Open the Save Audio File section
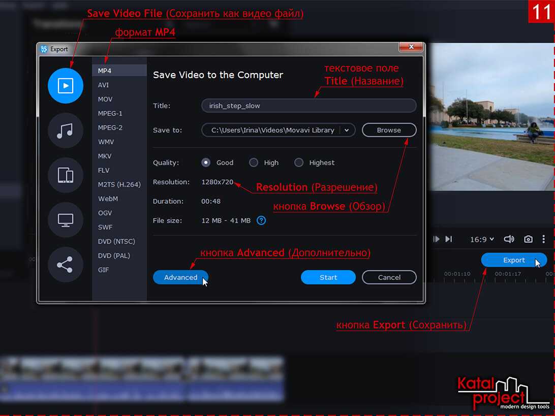The width and height of the screenshot is (555, 416). [x=65, y=131]
